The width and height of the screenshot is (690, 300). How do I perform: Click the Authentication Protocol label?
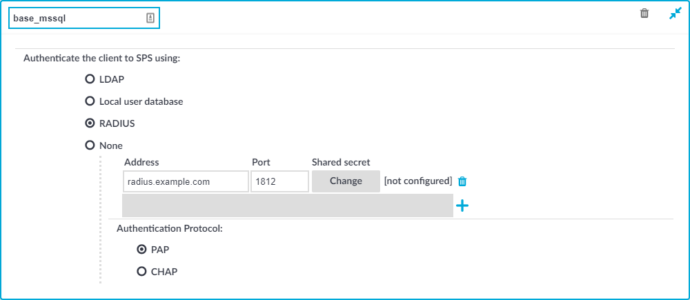point(170,229)
